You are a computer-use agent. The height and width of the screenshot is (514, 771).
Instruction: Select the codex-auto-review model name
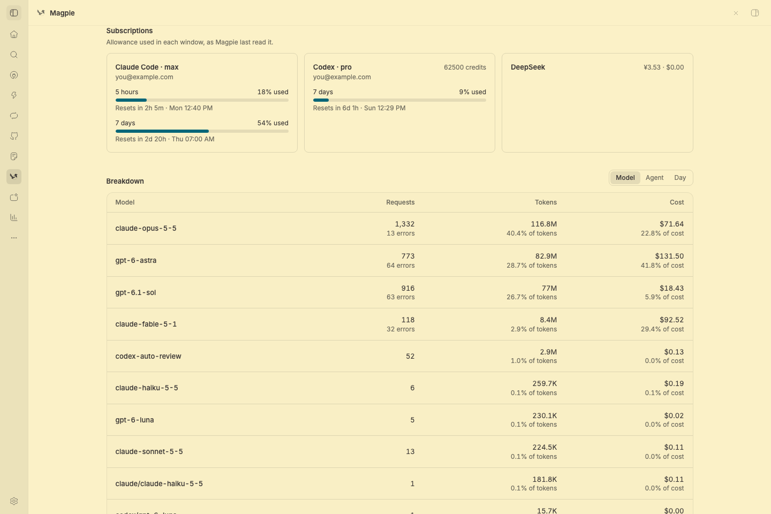pos(148,356)
